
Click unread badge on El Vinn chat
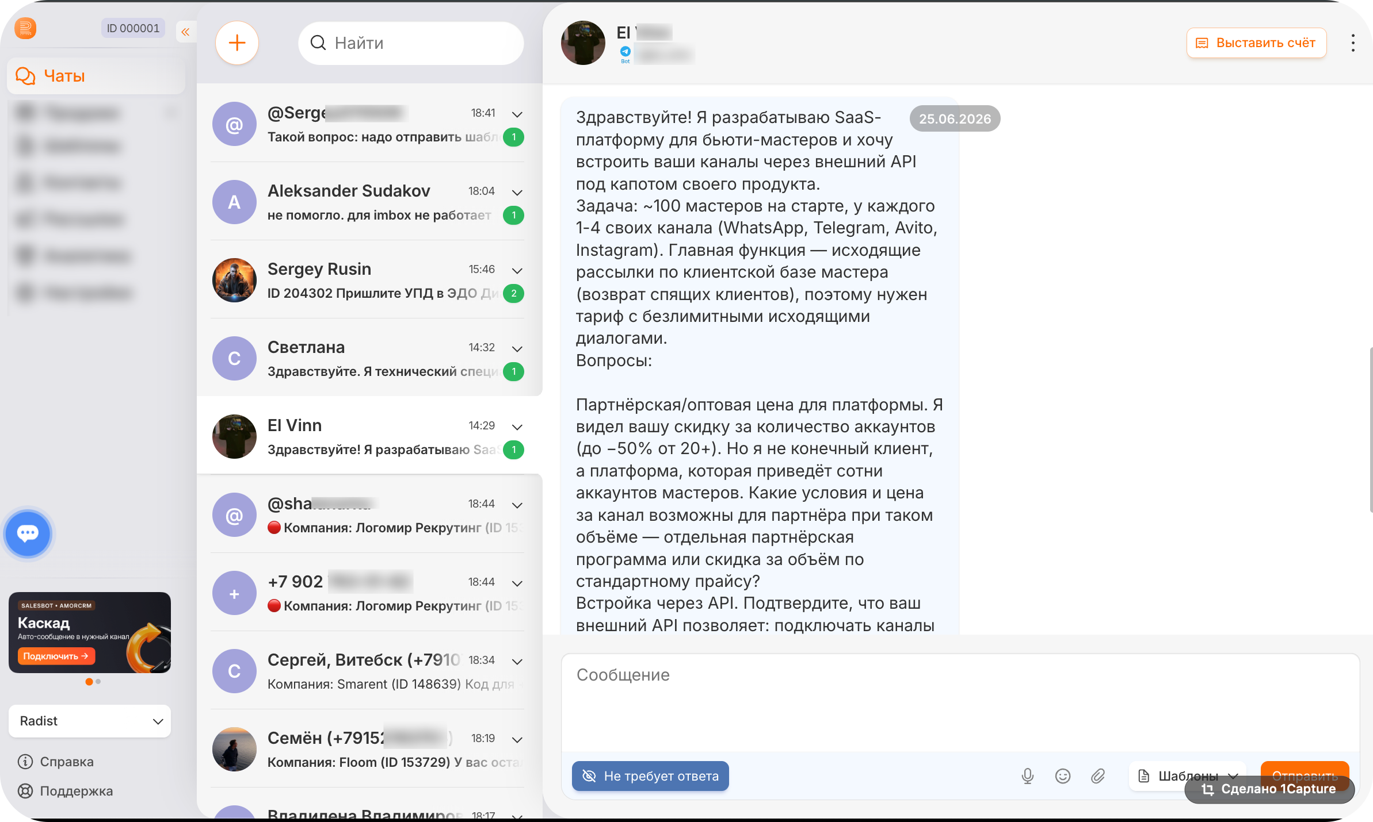coord(513,450)
